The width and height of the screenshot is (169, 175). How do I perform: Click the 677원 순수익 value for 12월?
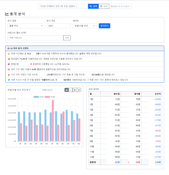[x=158, y=157]
